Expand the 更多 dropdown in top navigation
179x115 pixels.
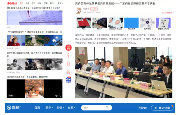(60, 3)
